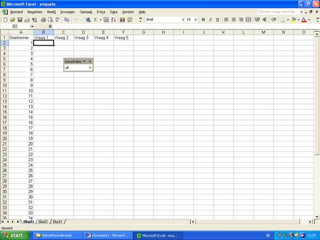Open the Bewerken menu
The height and width of the screenshot is (240, 320).
coord(35,12)
